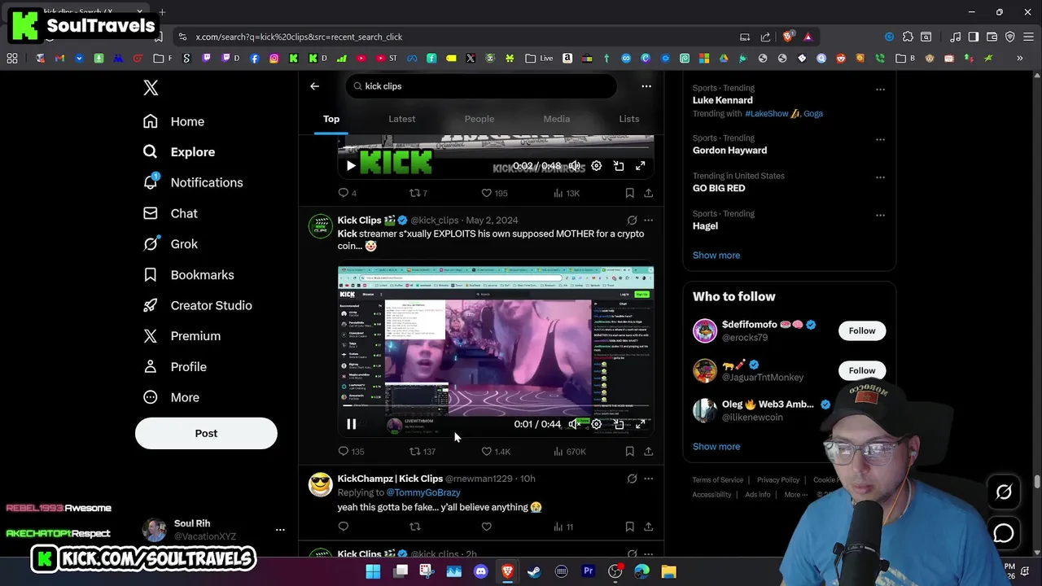Screen dimensions: 1042x586
Task: Open settings gear on 0:44 video
Action: coord(597,424)
